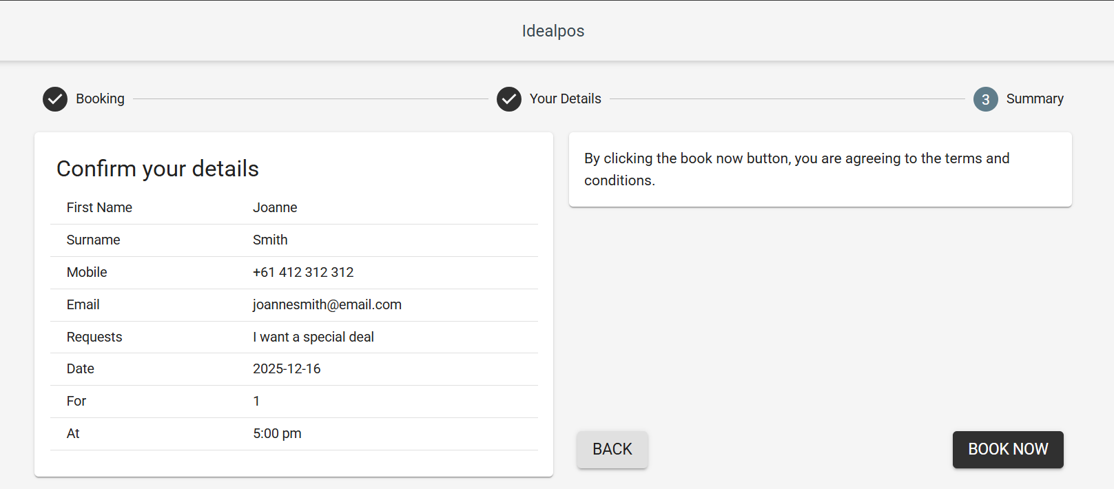Go back using the BACK button

(612, 449)
